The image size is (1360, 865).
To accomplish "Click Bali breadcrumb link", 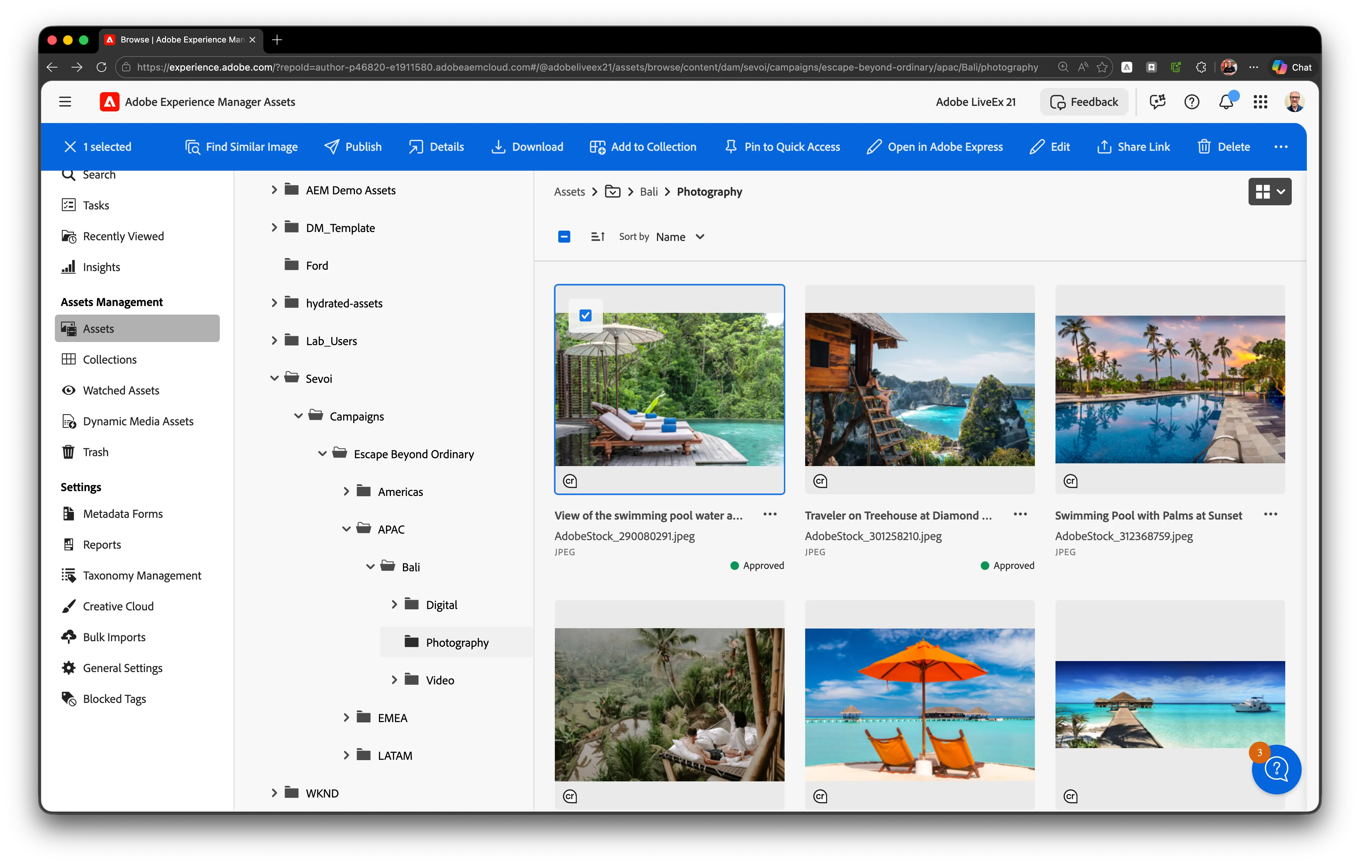I will coord(648,192).
